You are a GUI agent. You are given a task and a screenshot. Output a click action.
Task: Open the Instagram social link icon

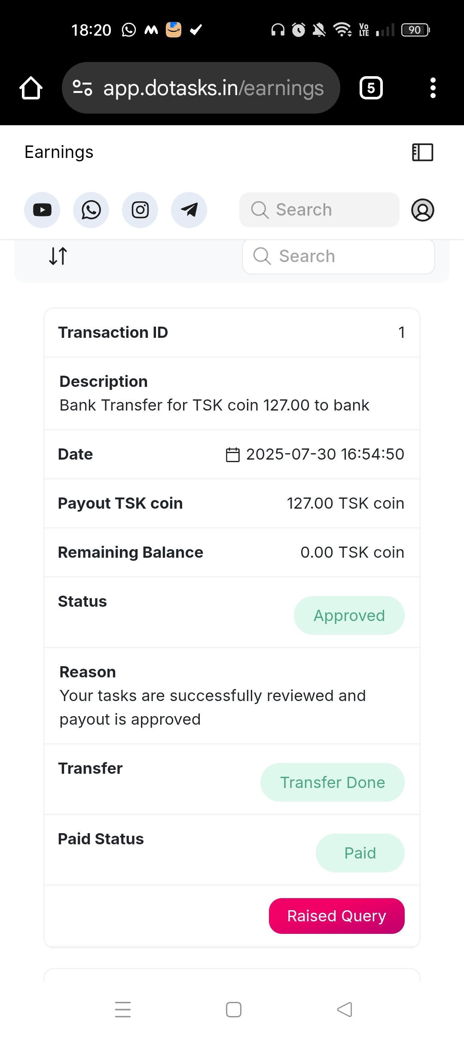(x=140, y=210)
